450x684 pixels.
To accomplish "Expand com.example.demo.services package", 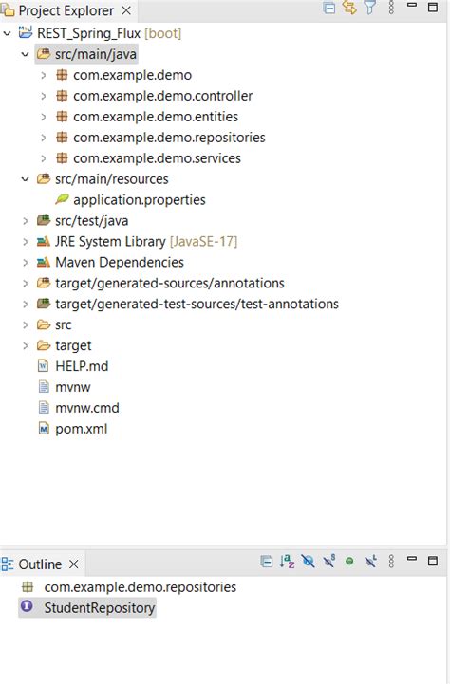I will coord(44,158).
